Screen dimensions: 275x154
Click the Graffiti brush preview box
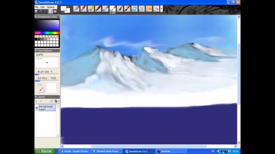pos(47,62)
